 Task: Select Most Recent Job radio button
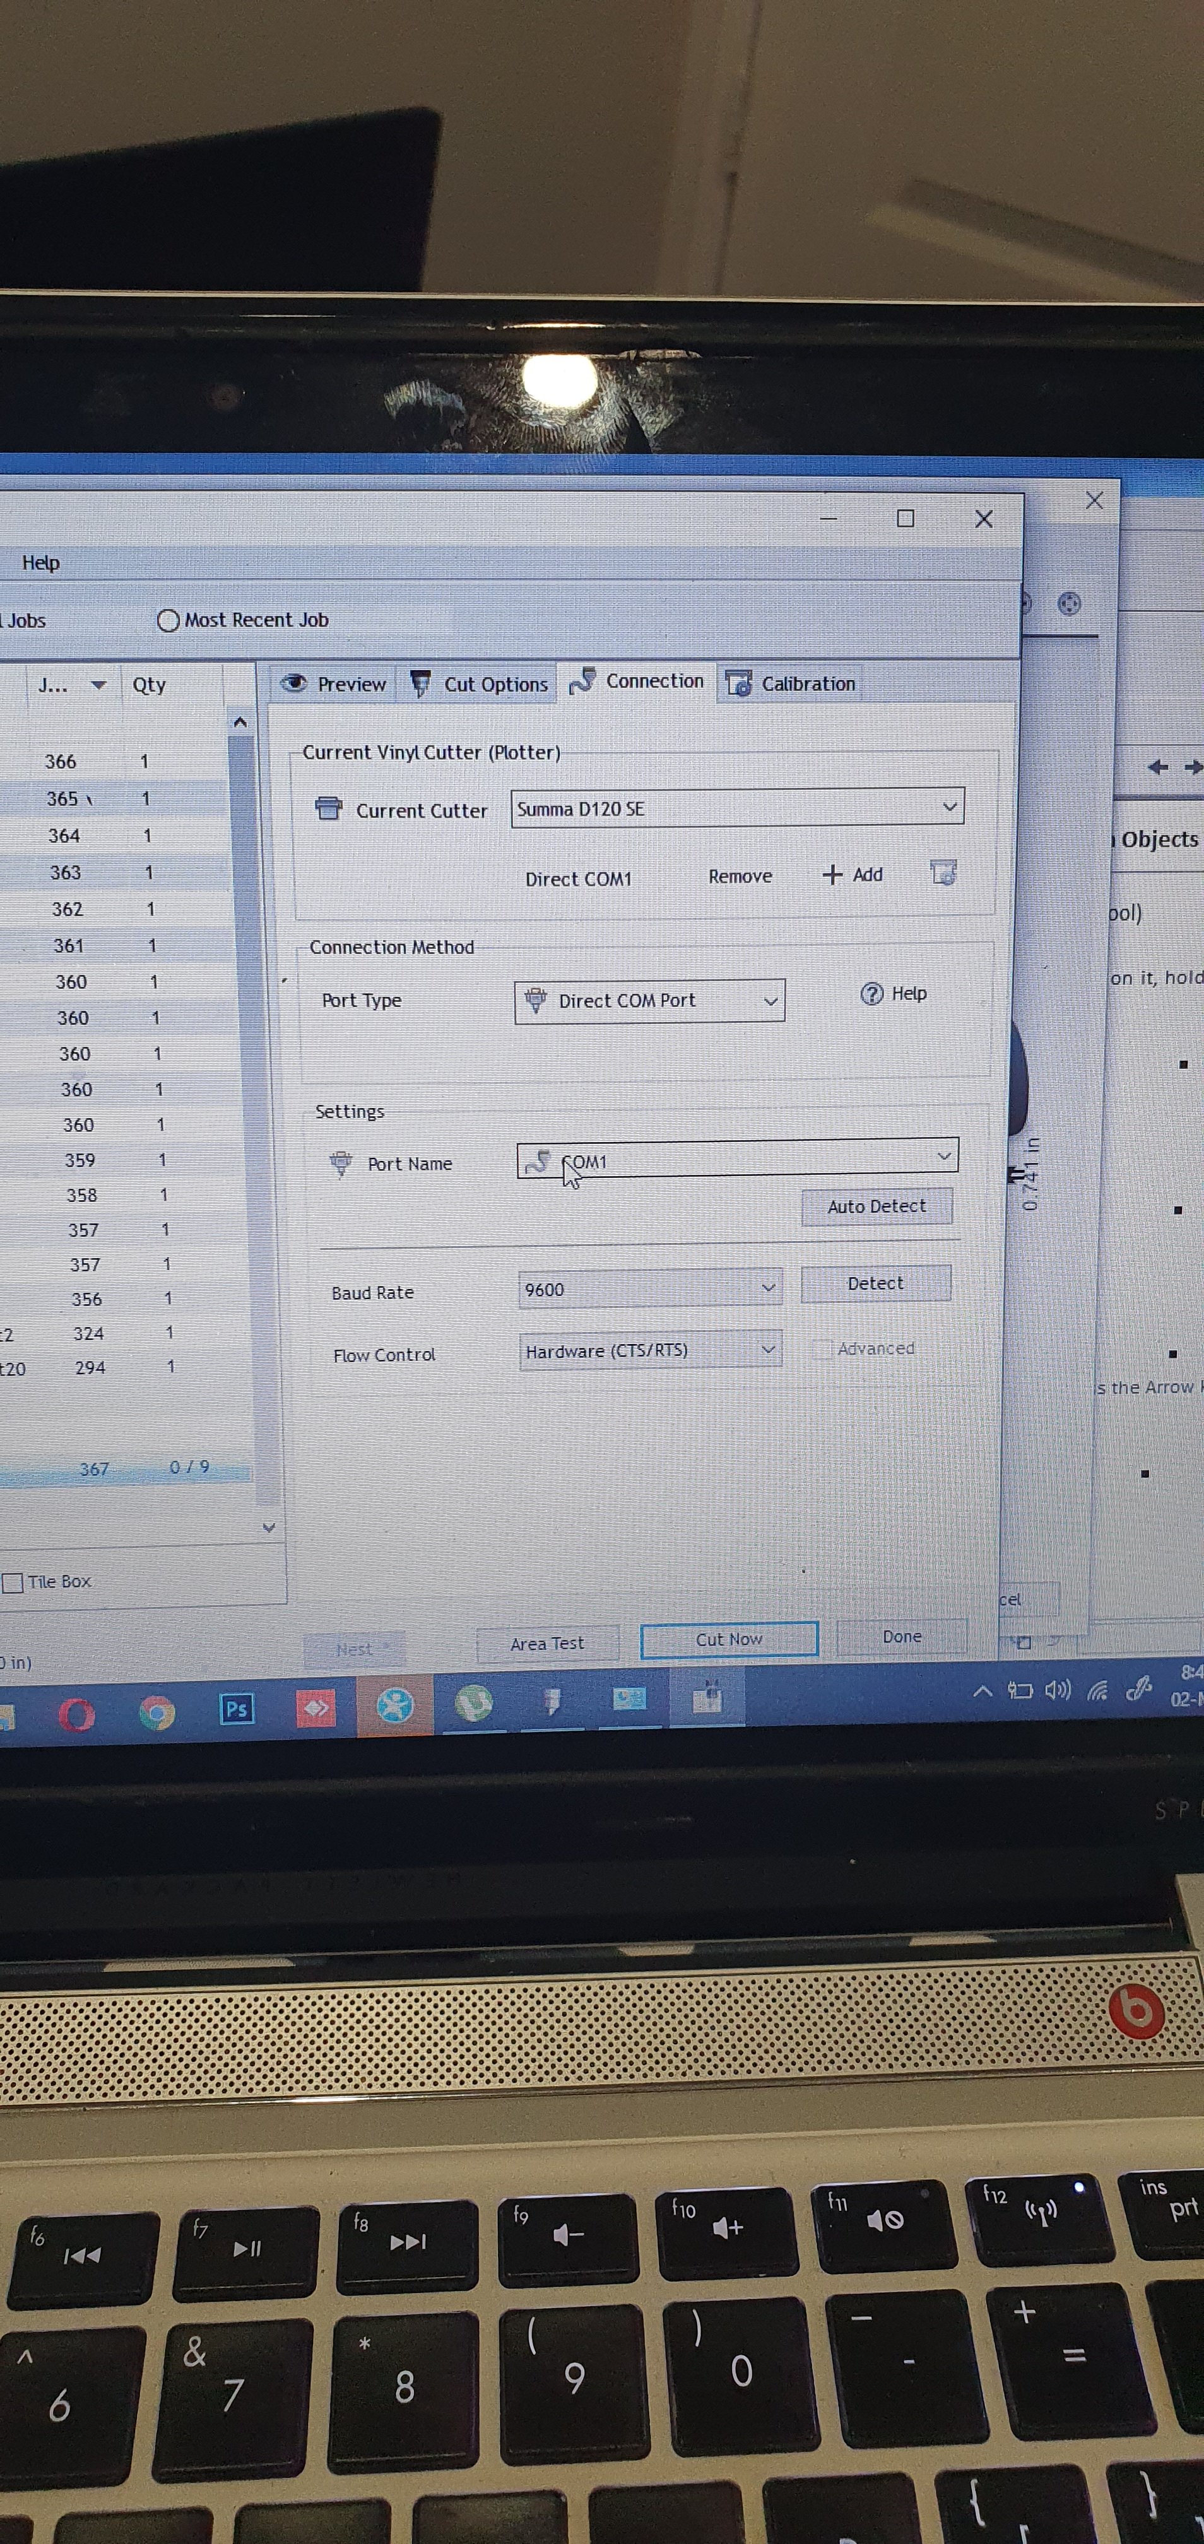(169, 620)
